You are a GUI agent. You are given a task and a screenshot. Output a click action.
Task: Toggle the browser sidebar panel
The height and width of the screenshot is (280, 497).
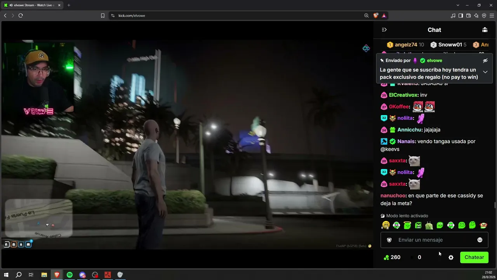(x=461, y=16)
